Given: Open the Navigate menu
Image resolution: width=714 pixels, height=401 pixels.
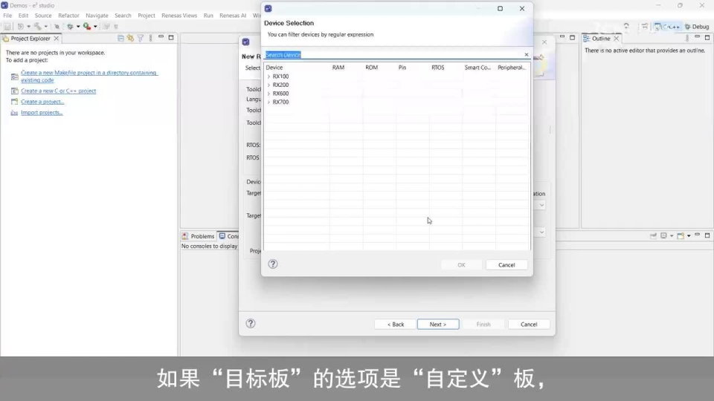Looking at the screenshot, I should tap(97, 16).
